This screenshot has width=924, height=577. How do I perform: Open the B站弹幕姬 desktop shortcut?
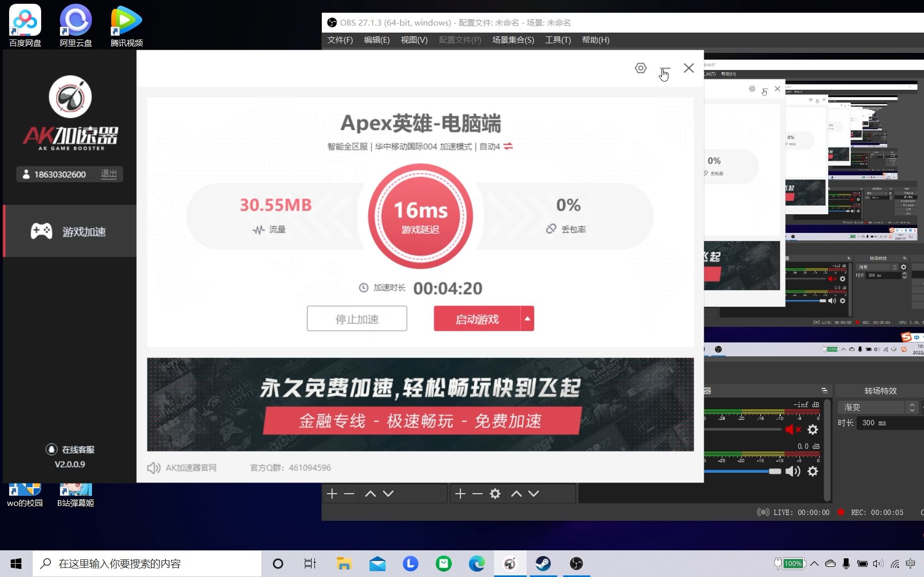(x=75, y=496)
